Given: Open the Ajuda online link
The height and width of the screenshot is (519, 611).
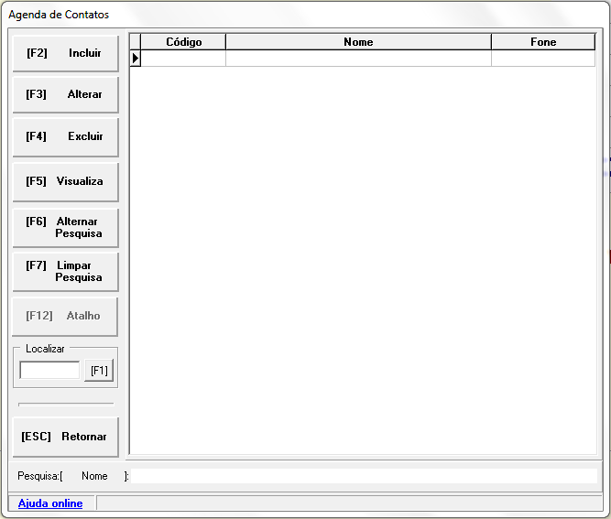Looking at the screenshot, I should tap(50, 503).
